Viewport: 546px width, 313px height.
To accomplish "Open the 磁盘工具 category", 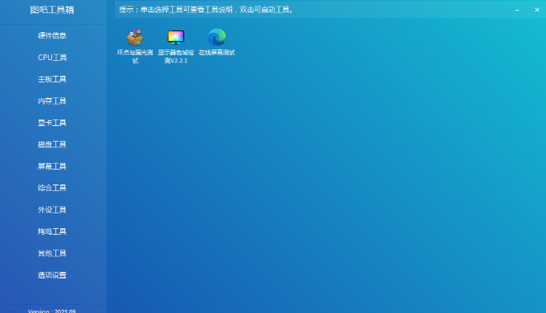I will pyautogui.click(x=52, y=144).
